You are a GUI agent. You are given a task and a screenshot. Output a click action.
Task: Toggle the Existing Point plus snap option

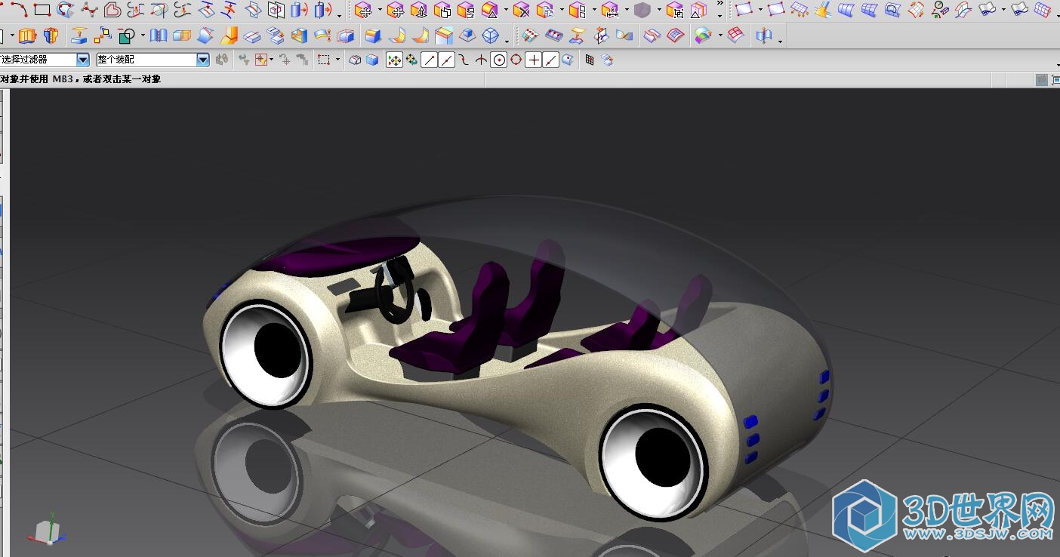point(534,60)
